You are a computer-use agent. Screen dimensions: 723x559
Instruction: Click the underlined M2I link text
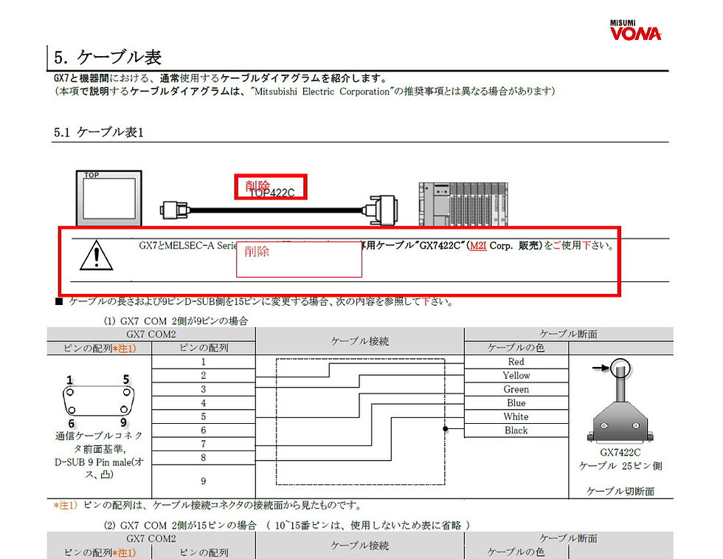click(478, 246)
